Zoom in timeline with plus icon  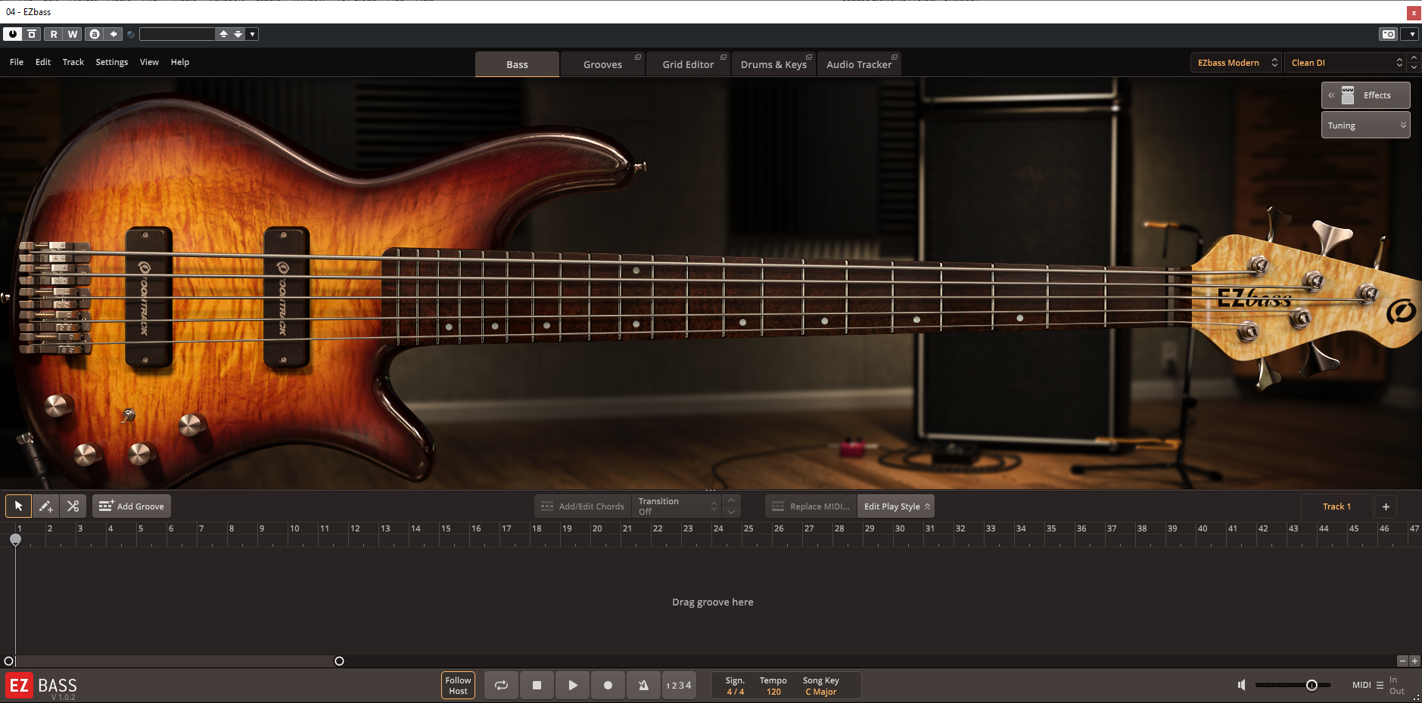(1414, 661)
